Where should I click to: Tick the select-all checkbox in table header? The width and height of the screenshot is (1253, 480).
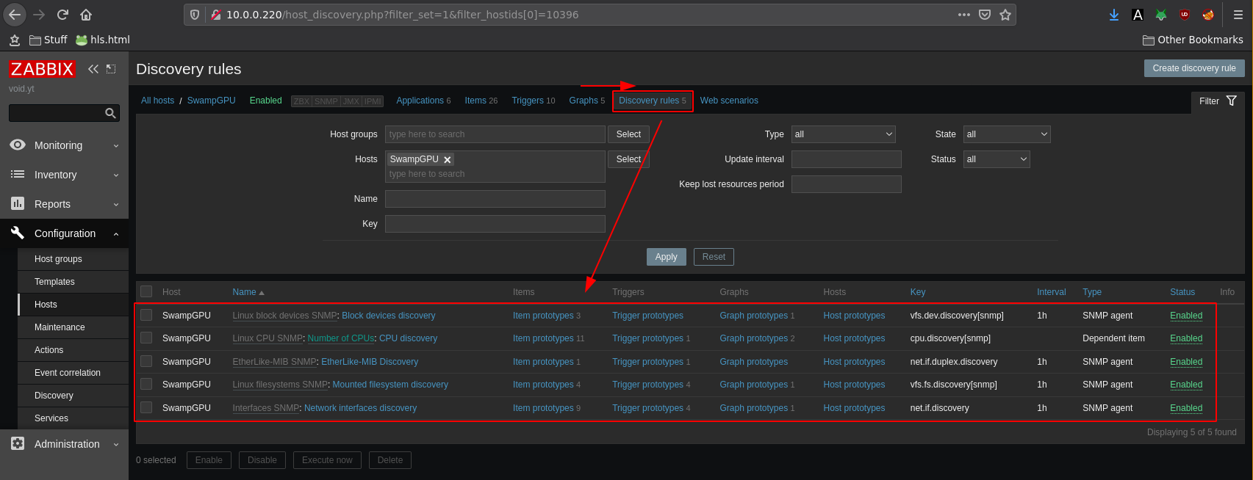point(146,291)
